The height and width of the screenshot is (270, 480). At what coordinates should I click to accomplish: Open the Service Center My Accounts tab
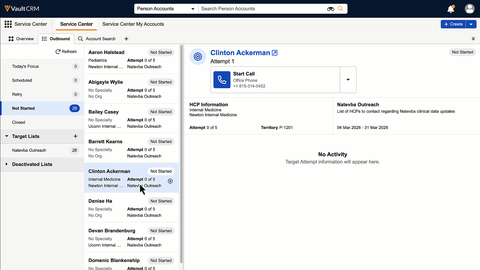tap(133, 24)
